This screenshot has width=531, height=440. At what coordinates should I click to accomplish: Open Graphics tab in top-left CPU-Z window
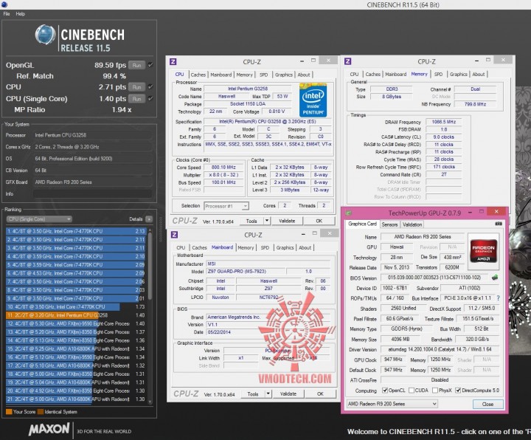point(284,75)
